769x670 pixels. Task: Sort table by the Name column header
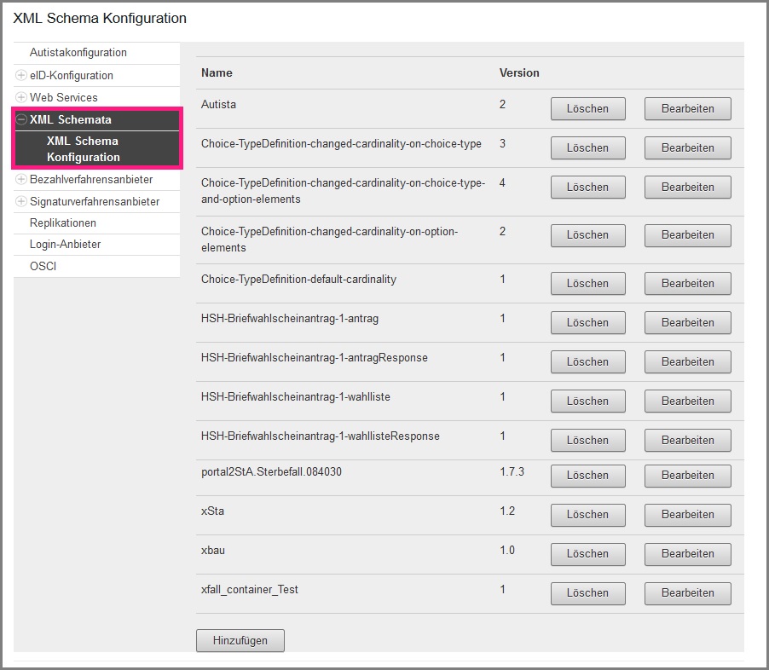click(216, 73)
